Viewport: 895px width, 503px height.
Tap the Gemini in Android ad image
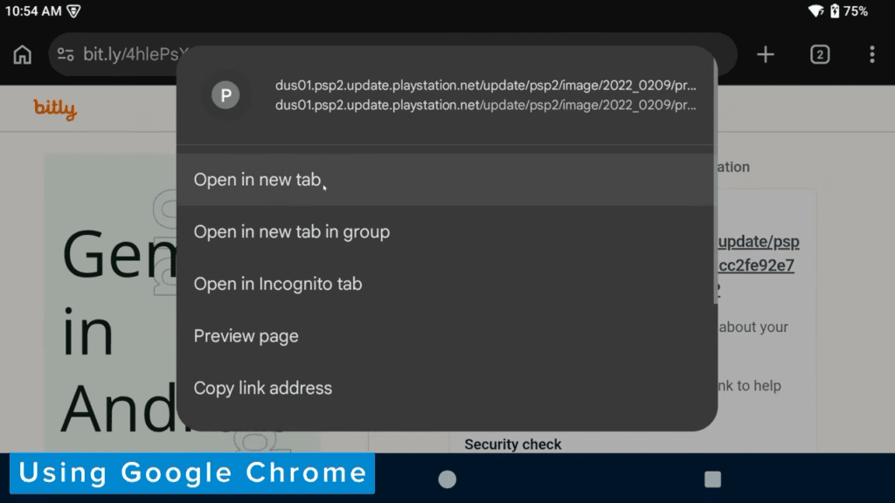coord(111,302)
